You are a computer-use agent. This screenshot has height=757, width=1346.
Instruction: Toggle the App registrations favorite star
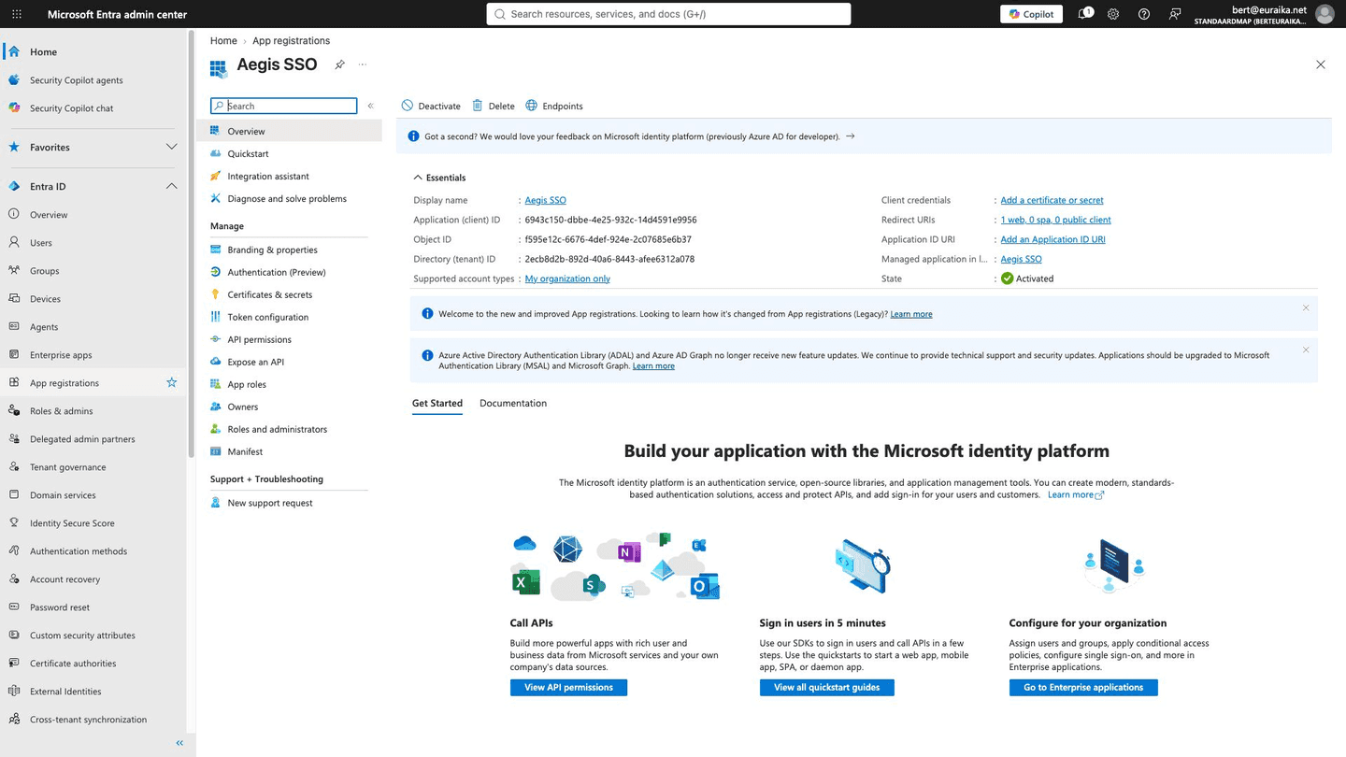(x=171, y=382)
